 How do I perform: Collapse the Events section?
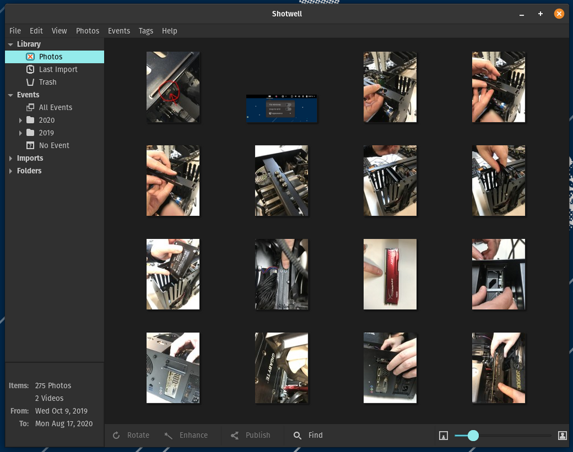[11, 95]
